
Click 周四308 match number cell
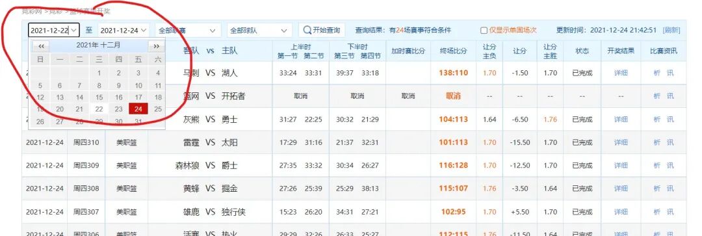[x=86, y=189]
